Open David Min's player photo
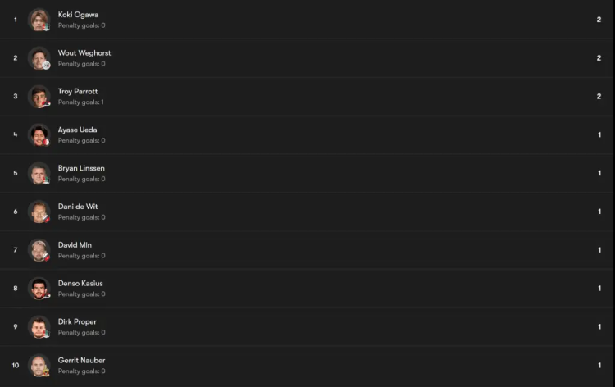This screenshot has height=387, width=615. coord(39,250)
